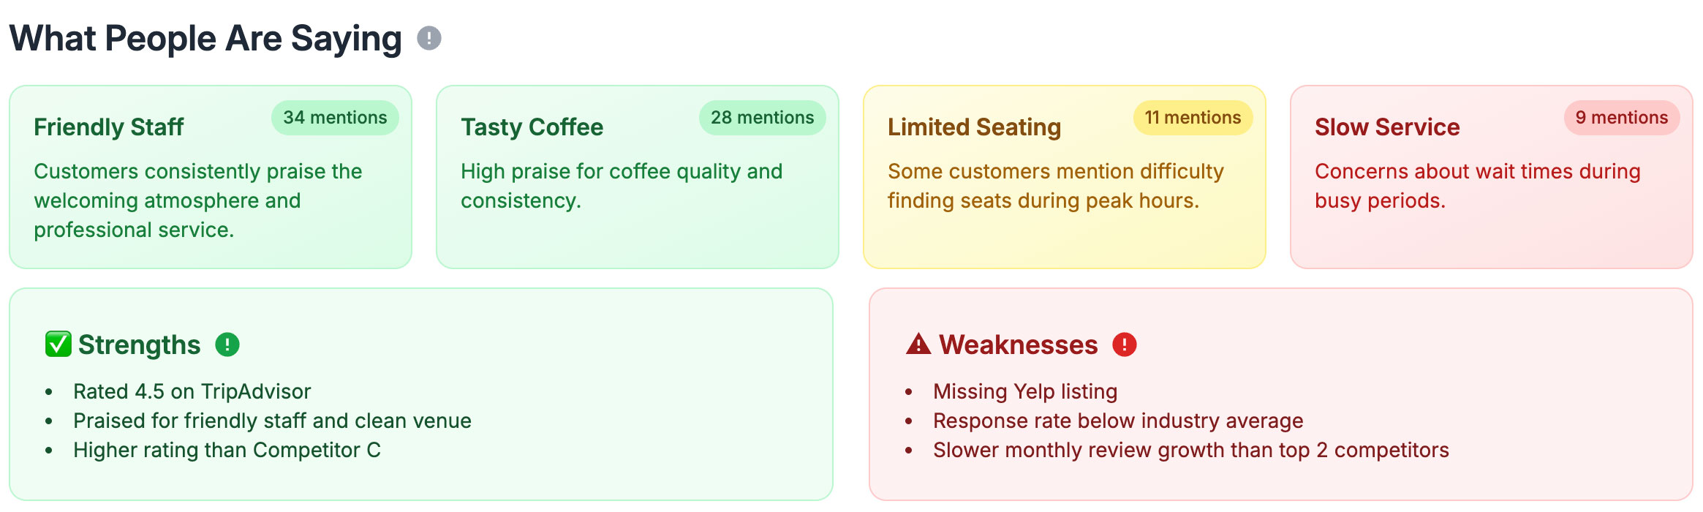Click the red alert icon next to Weaknesses
Image resolution: width=1703 pixels, height=512 pixels.
[x=1125, y=345]
